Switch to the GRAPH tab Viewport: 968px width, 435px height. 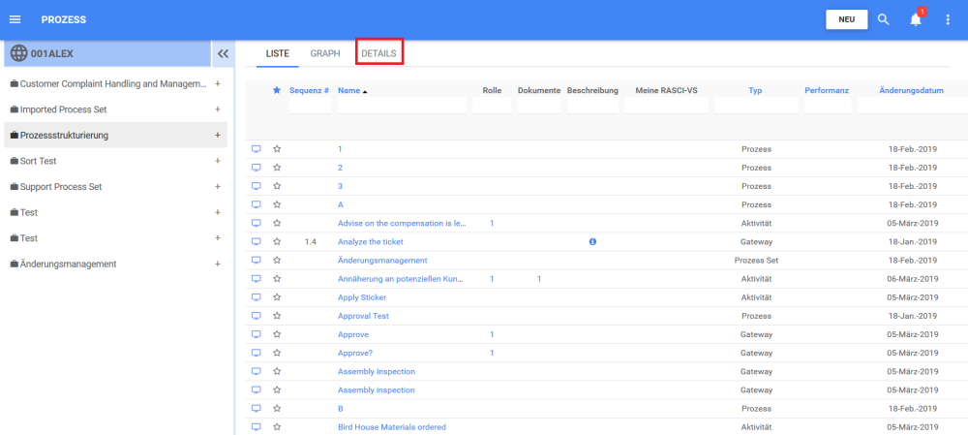(325, 53)
